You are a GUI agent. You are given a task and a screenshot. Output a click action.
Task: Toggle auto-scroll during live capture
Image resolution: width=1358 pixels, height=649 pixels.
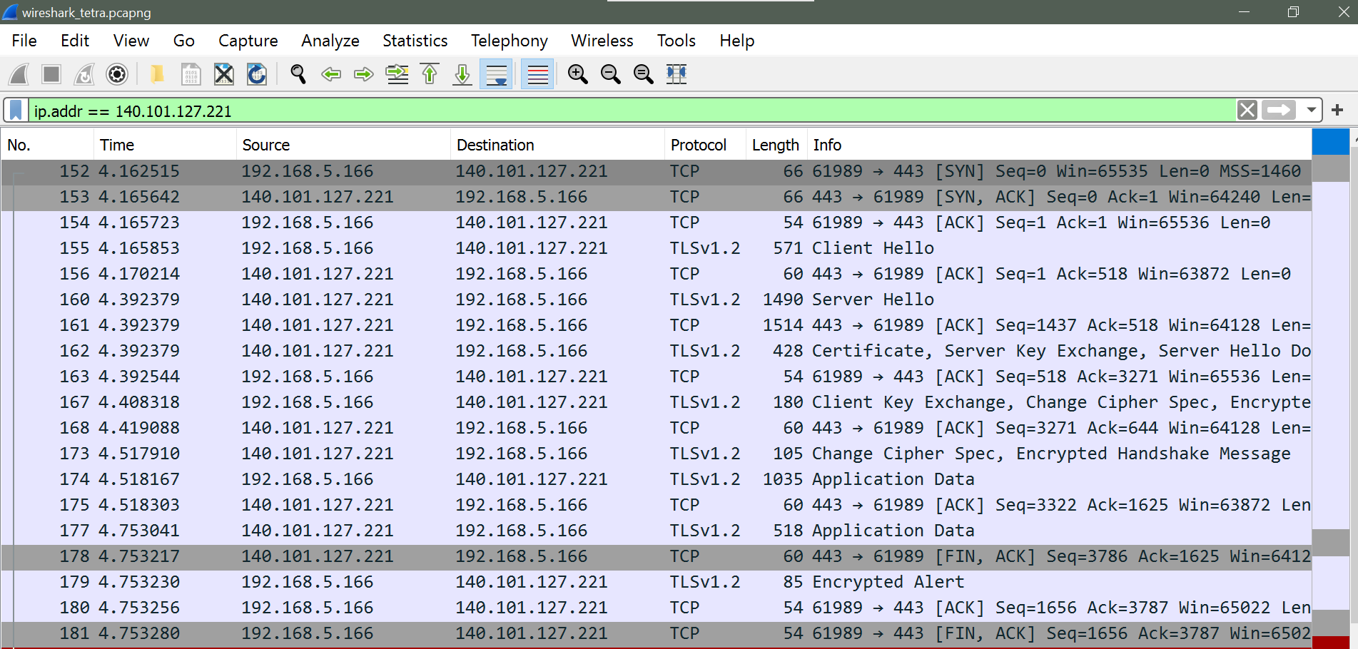pos(496,74)
